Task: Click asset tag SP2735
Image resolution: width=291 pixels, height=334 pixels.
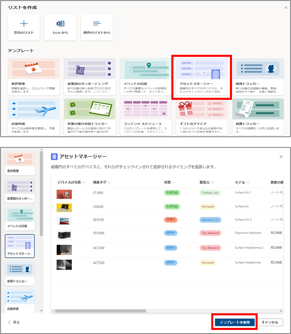Action: (x=98, y=220)
